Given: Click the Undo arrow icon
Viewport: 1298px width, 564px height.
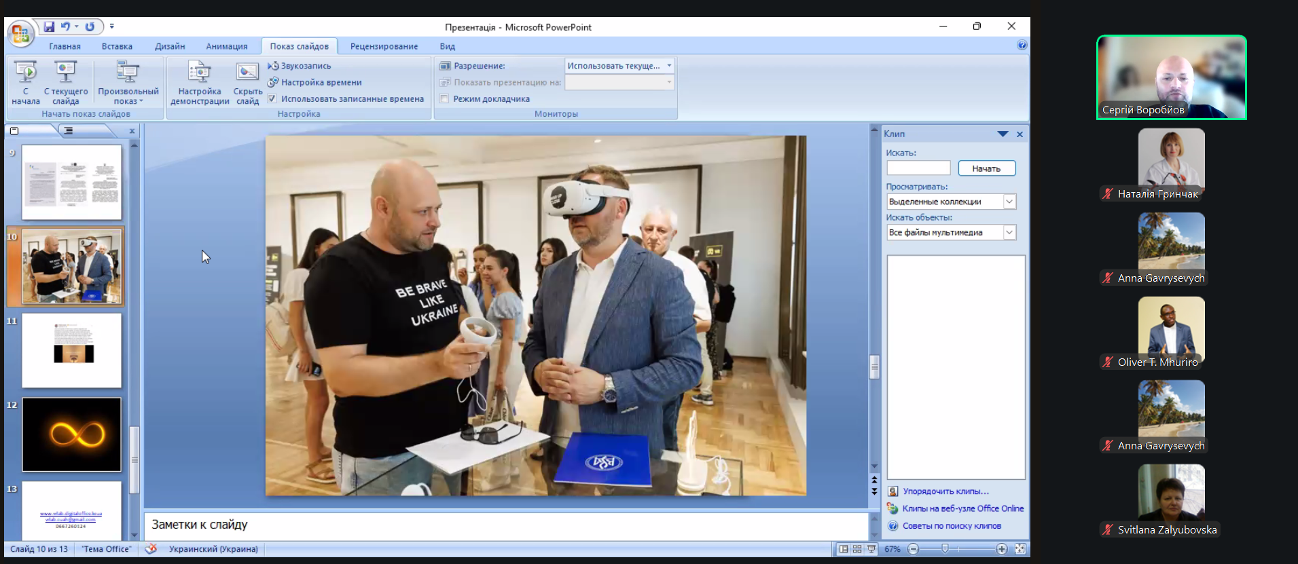Looking at the screenshot, I should [x=65, y=26].
